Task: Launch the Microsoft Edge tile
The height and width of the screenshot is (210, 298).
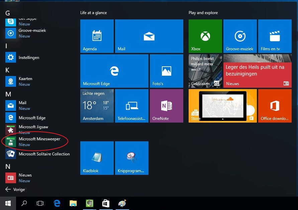Action: (114, 71)
